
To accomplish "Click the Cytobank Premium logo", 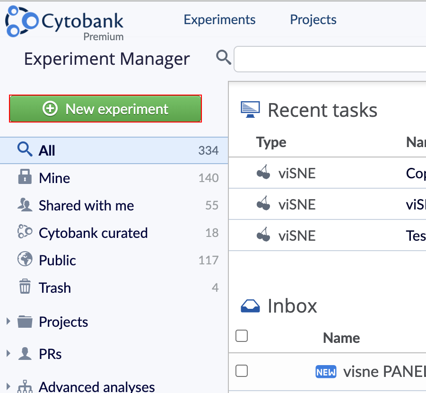I will pyautogui.click(x=64, y=24).
